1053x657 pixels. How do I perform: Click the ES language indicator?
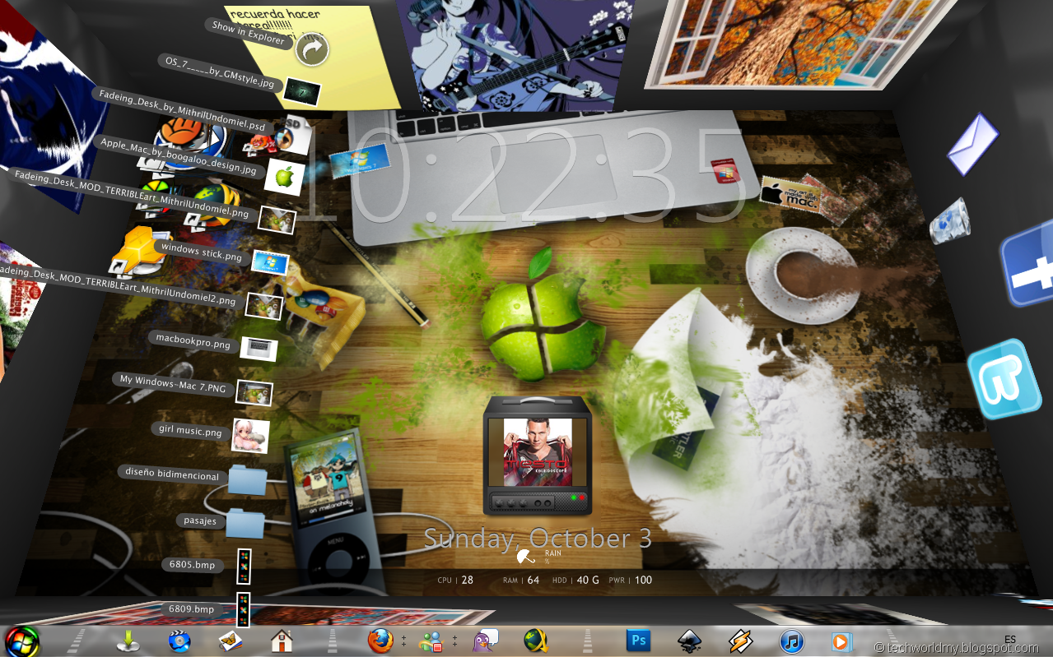[x=1010, y=639]
